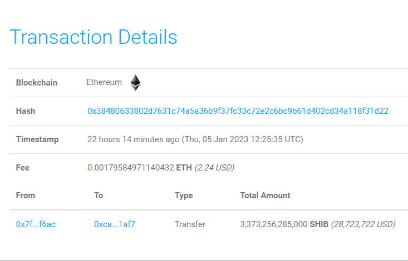Click the To column header
This screenshot has width=408, height=261.
(x=99, y=195)
